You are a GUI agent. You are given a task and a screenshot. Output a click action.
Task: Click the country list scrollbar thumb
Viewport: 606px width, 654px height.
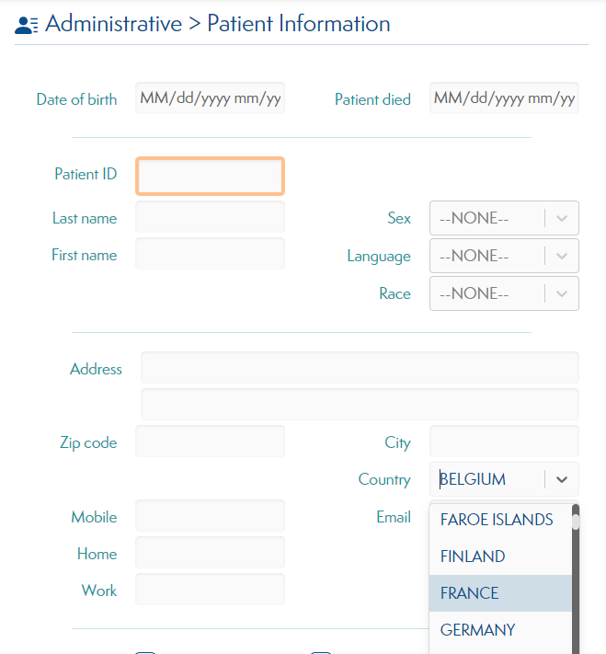(x=576, y=522)
